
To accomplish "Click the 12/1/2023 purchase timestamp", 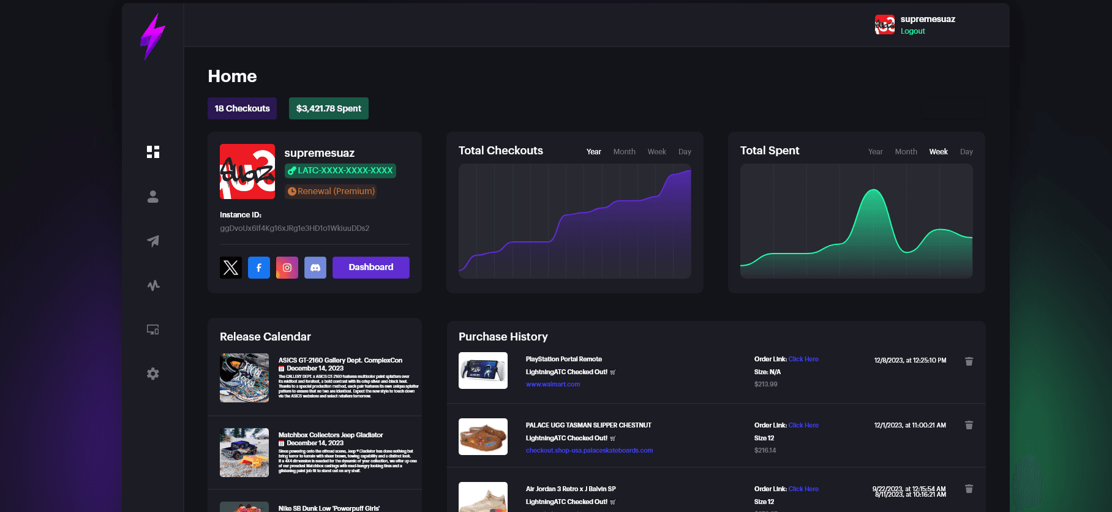I will (x=910, y=426).
